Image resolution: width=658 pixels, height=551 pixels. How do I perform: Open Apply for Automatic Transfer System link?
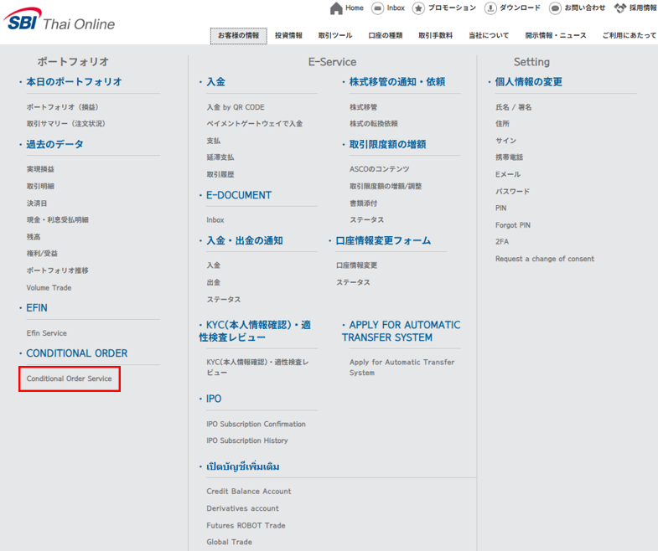pyautogui.click(x=402, y=368)
